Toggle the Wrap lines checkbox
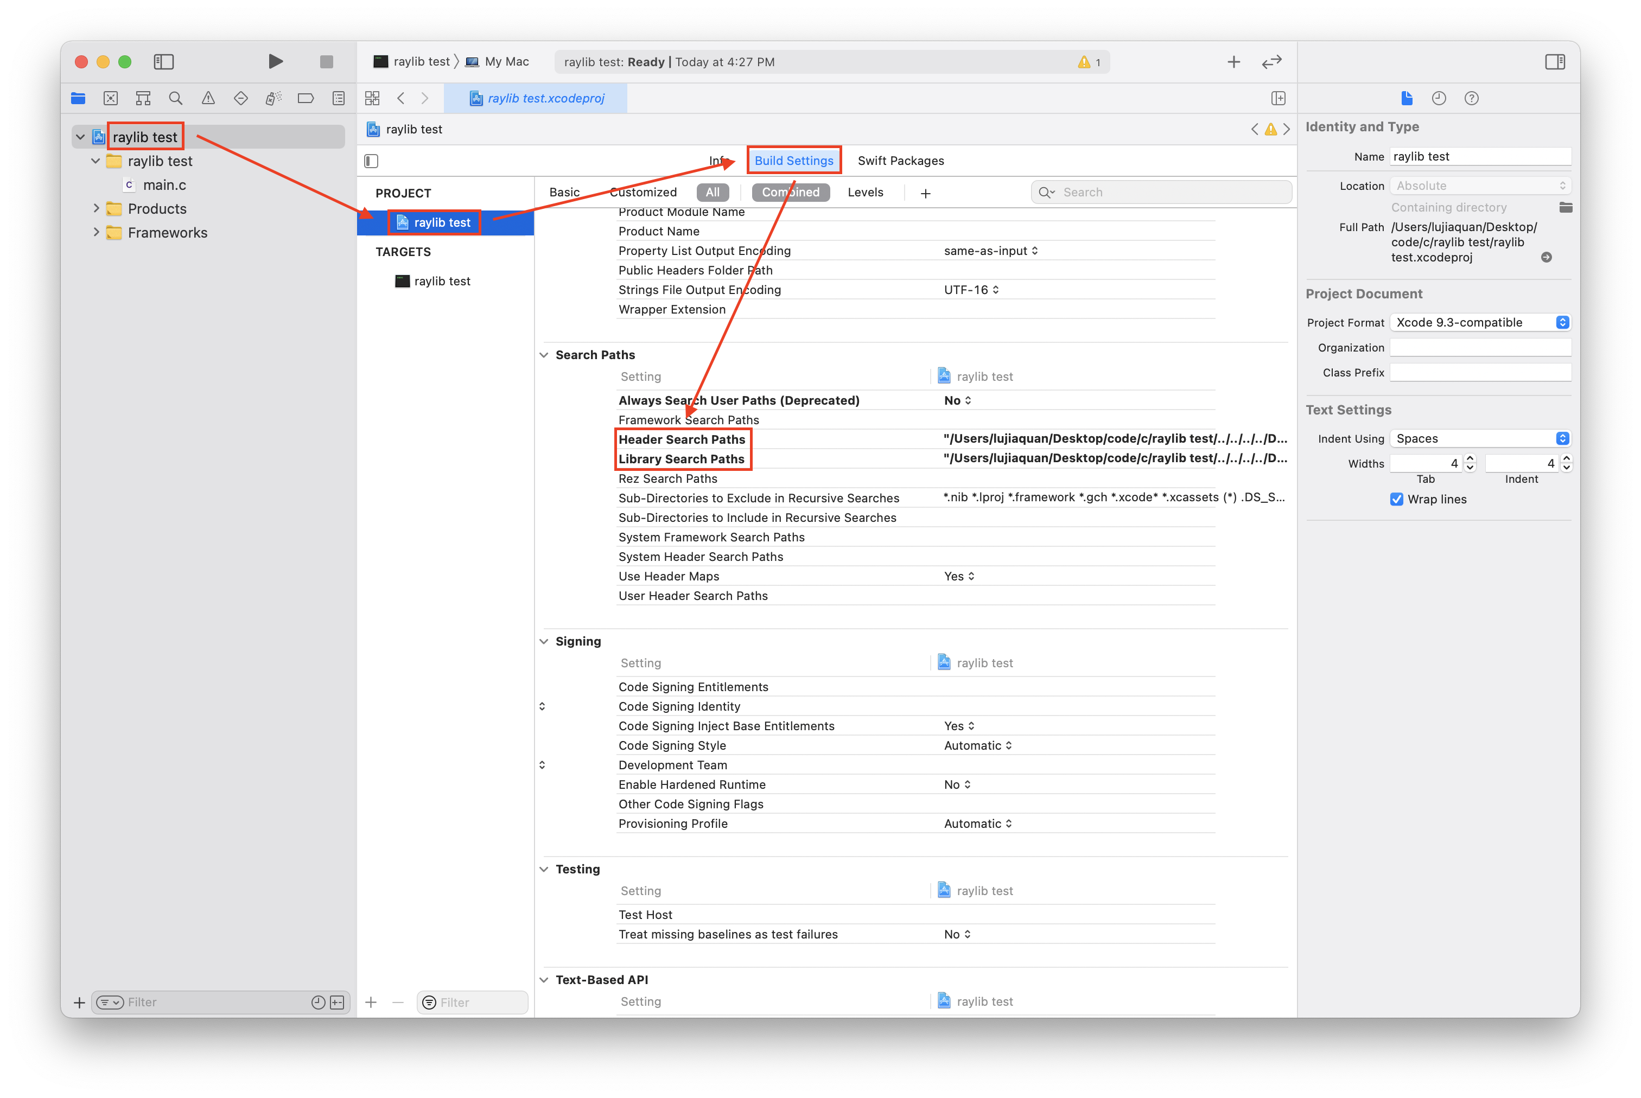This screenshot has width=1641, height=1098. pyautogui.click(x=1396, y=499)
